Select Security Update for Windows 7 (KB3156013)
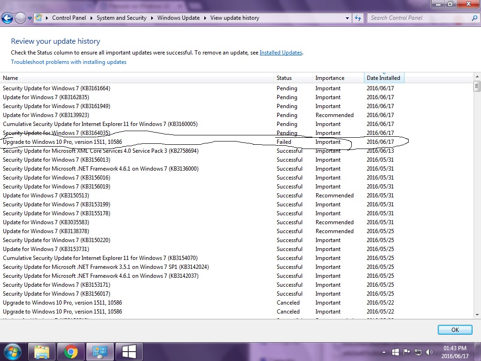This screenshot has width=481, height=361. (202, 160)
